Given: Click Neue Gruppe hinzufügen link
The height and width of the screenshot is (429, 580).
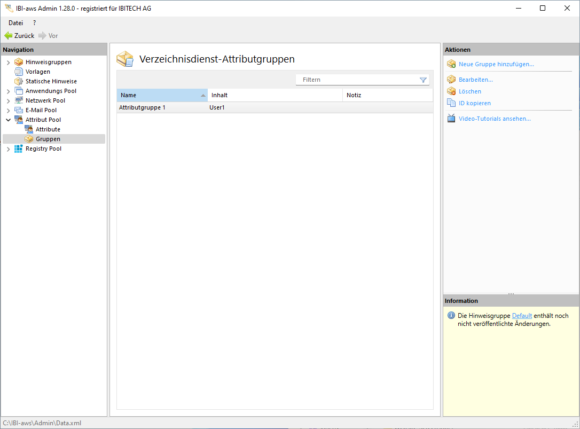Looking at the screenshot, I should [x=496, y=64].
